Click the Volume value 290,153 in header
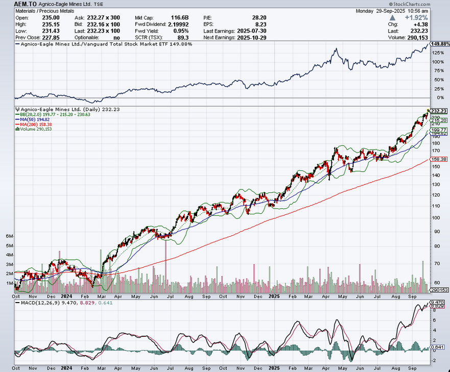 pyautogui.click(x=418, y=38)
